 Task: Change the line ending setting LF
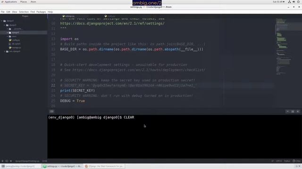pos(272,161)
